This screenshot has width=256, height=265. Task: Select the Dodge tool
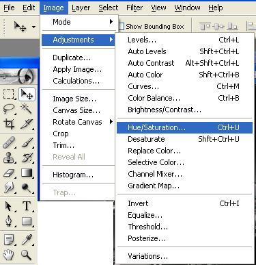pyautogui.click(x=27, y=188)
